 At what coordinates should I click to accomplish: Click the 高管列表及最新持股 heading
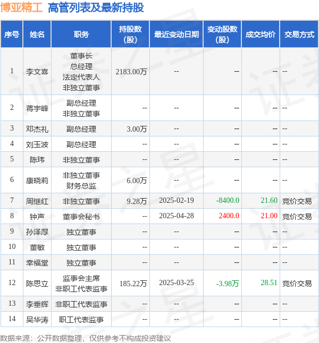(x=96, y=7)
